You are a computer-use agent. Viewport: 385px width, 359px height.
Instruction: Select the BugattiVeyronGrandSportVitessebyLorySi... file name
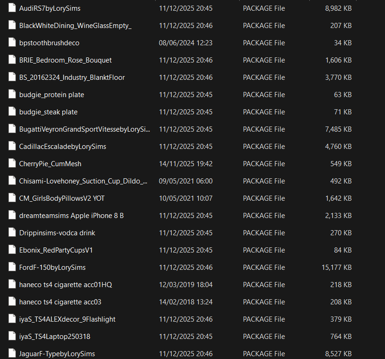85,129
